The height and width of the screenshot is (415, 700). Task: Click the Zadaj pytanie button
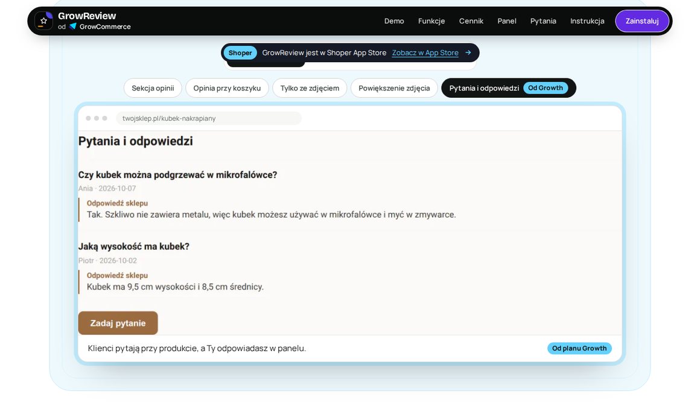coord(118,323)
